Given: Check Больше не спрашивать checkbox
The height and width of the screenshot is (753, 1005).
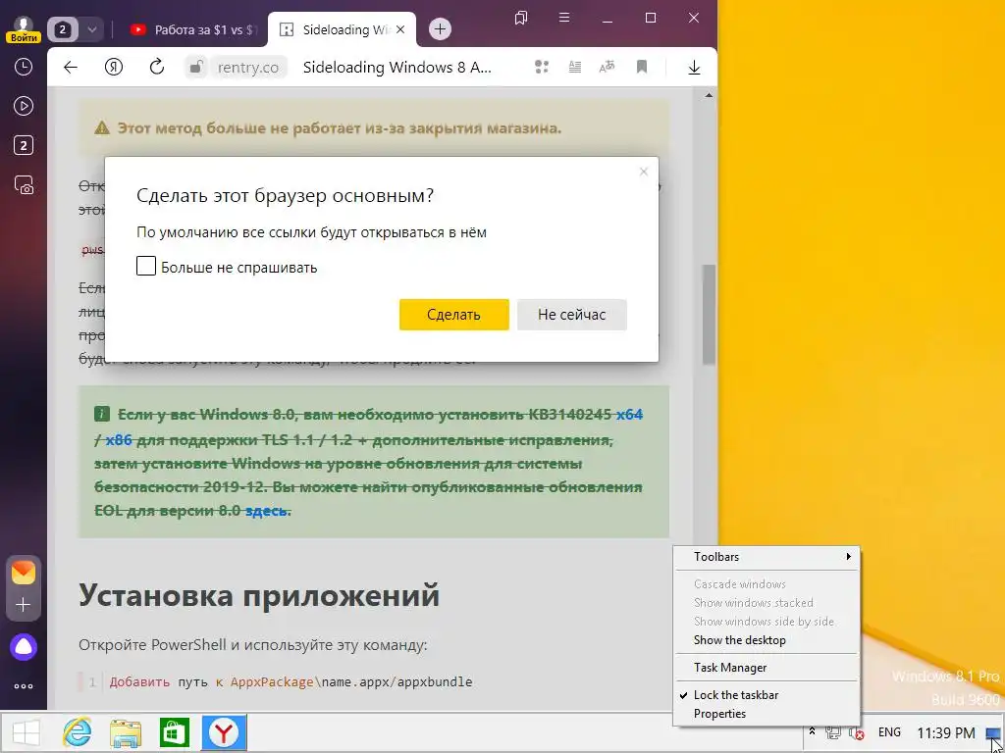Looking at the screenshot, I should 146,266.
